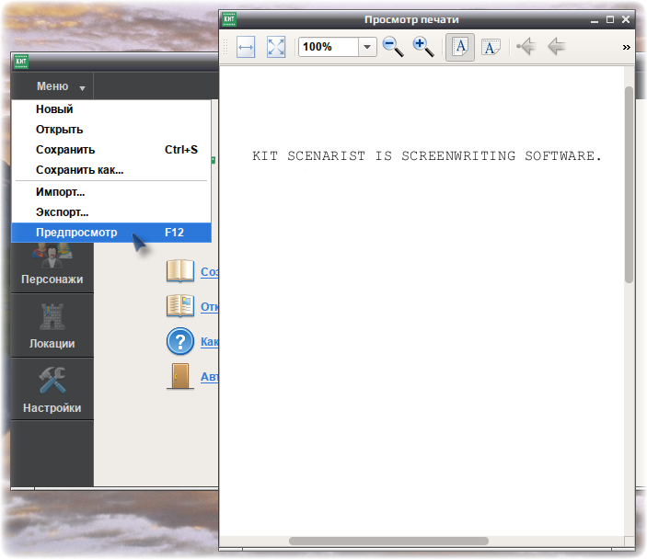647x559 pixels.
Task: Click the brown door icon
Action: [x=180, y=376]
